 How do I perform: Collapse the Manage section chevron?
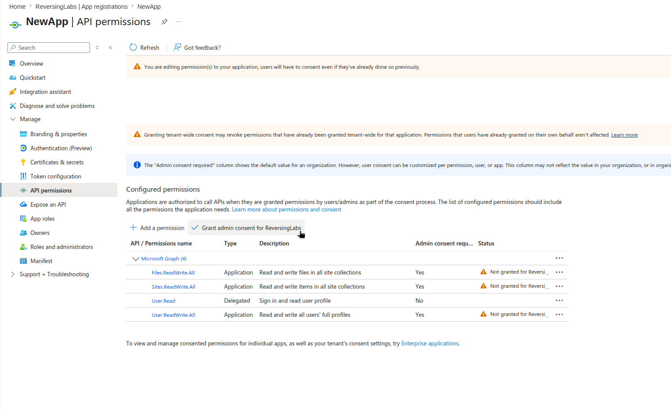tap(13, 119)
